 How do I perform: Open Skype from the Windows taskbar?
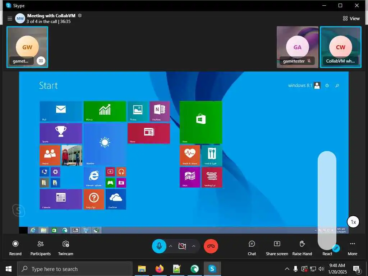point(212,269)
